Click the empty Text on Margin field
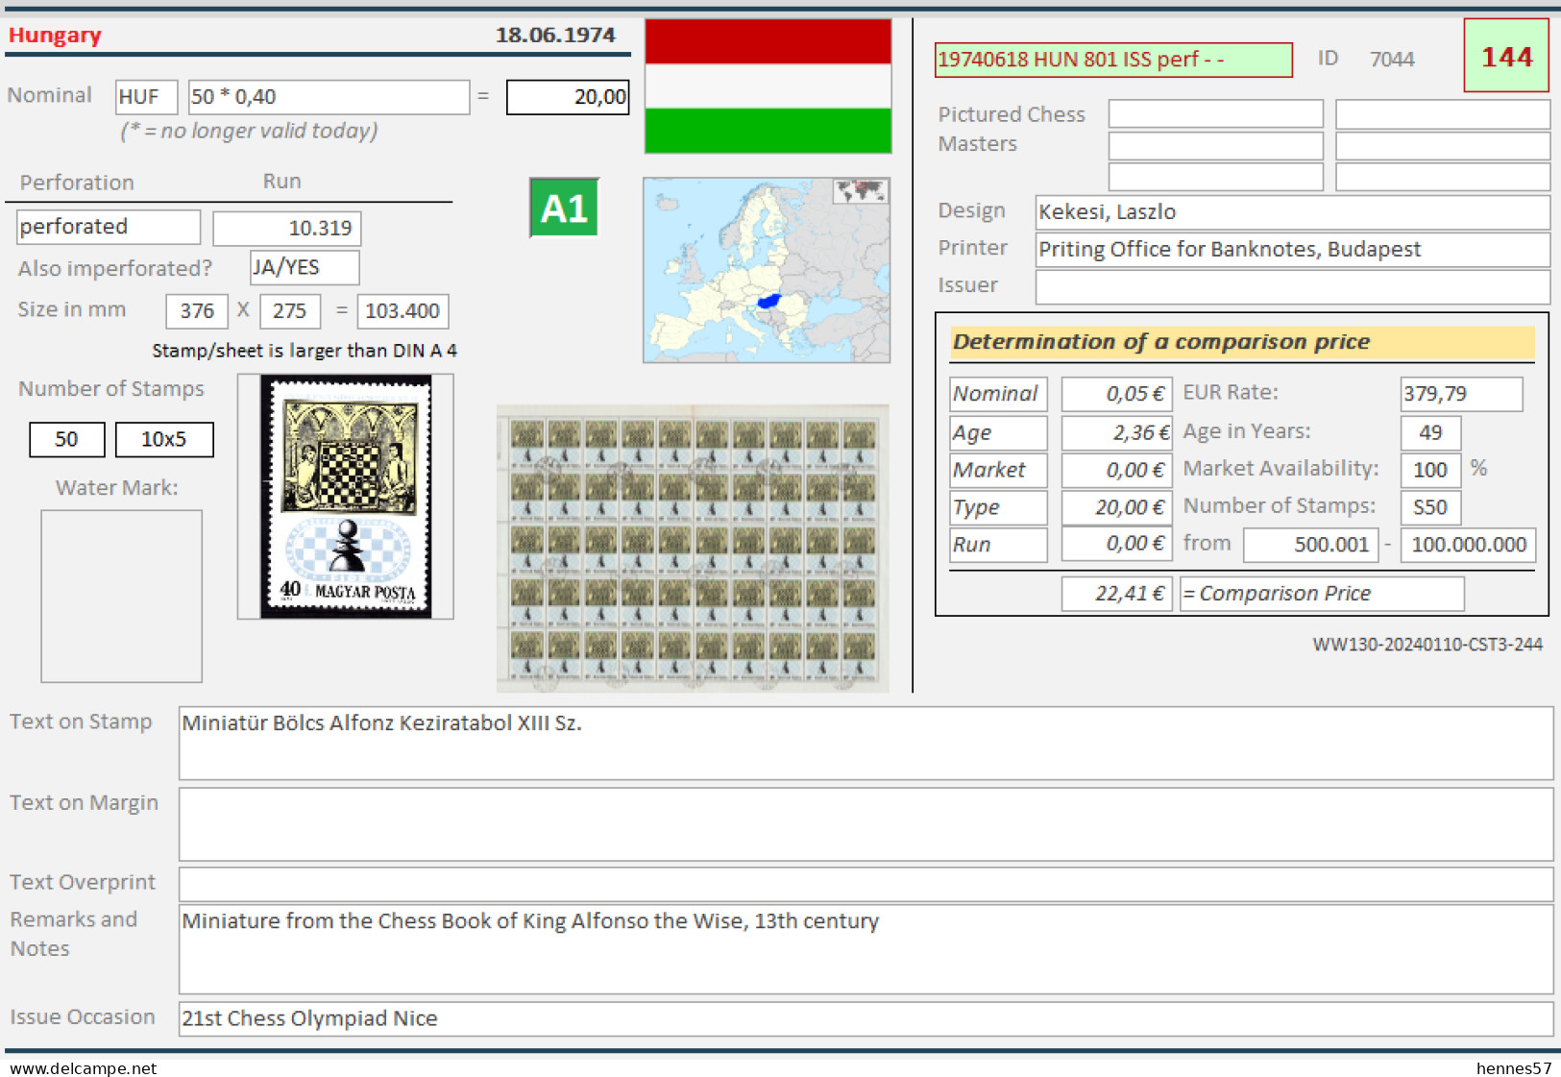Screen dimensions: 1561x1077 [866, 824]
